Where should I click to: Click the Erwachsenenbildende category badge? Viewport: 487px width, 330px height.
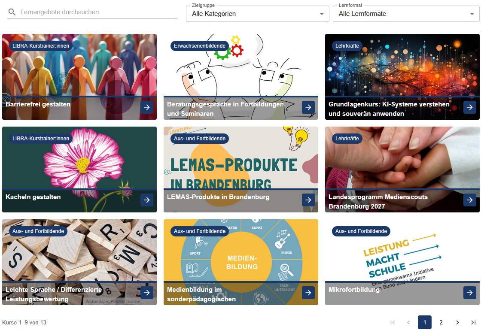[200, 45]
